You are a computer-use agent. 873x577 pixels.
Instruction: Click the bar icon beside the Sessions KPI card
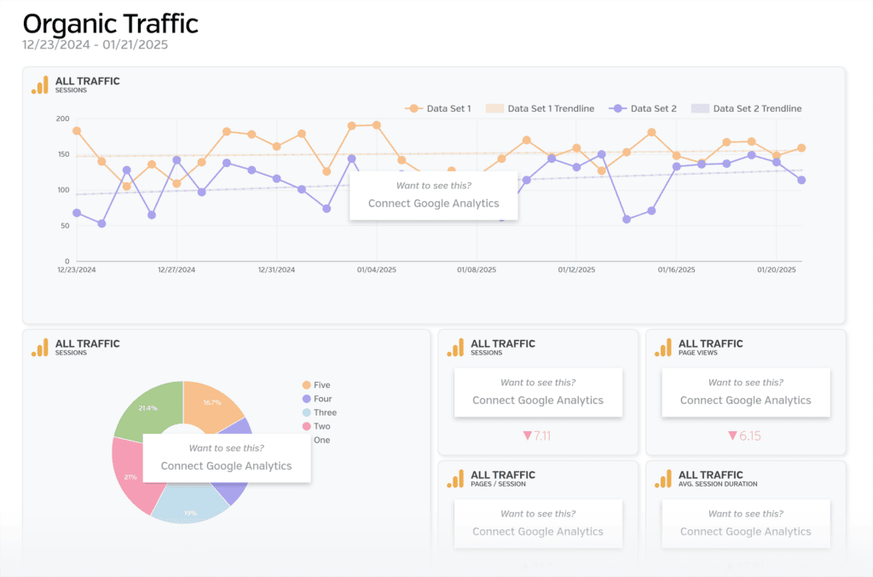pos(455,347)
